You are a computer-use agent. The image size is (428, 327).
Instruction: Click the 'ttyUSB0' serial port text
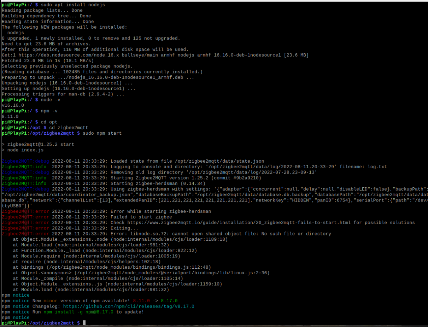(x=11, y=206)
